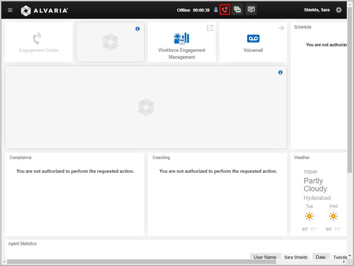Screen dimensions: 354x266
Task: Open Workforce Engagement Management in new window
Action: [210, 28]
